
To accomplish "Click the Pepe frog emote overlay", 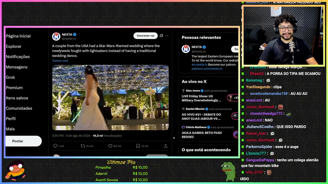I will coord(228,171).
